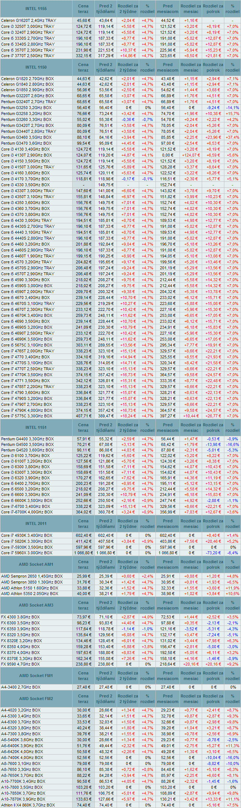The image size is (241, 808).
Task: Click Celeron G1620T 2,4GHz TRAY row name
Action: [x=28, y=20]
